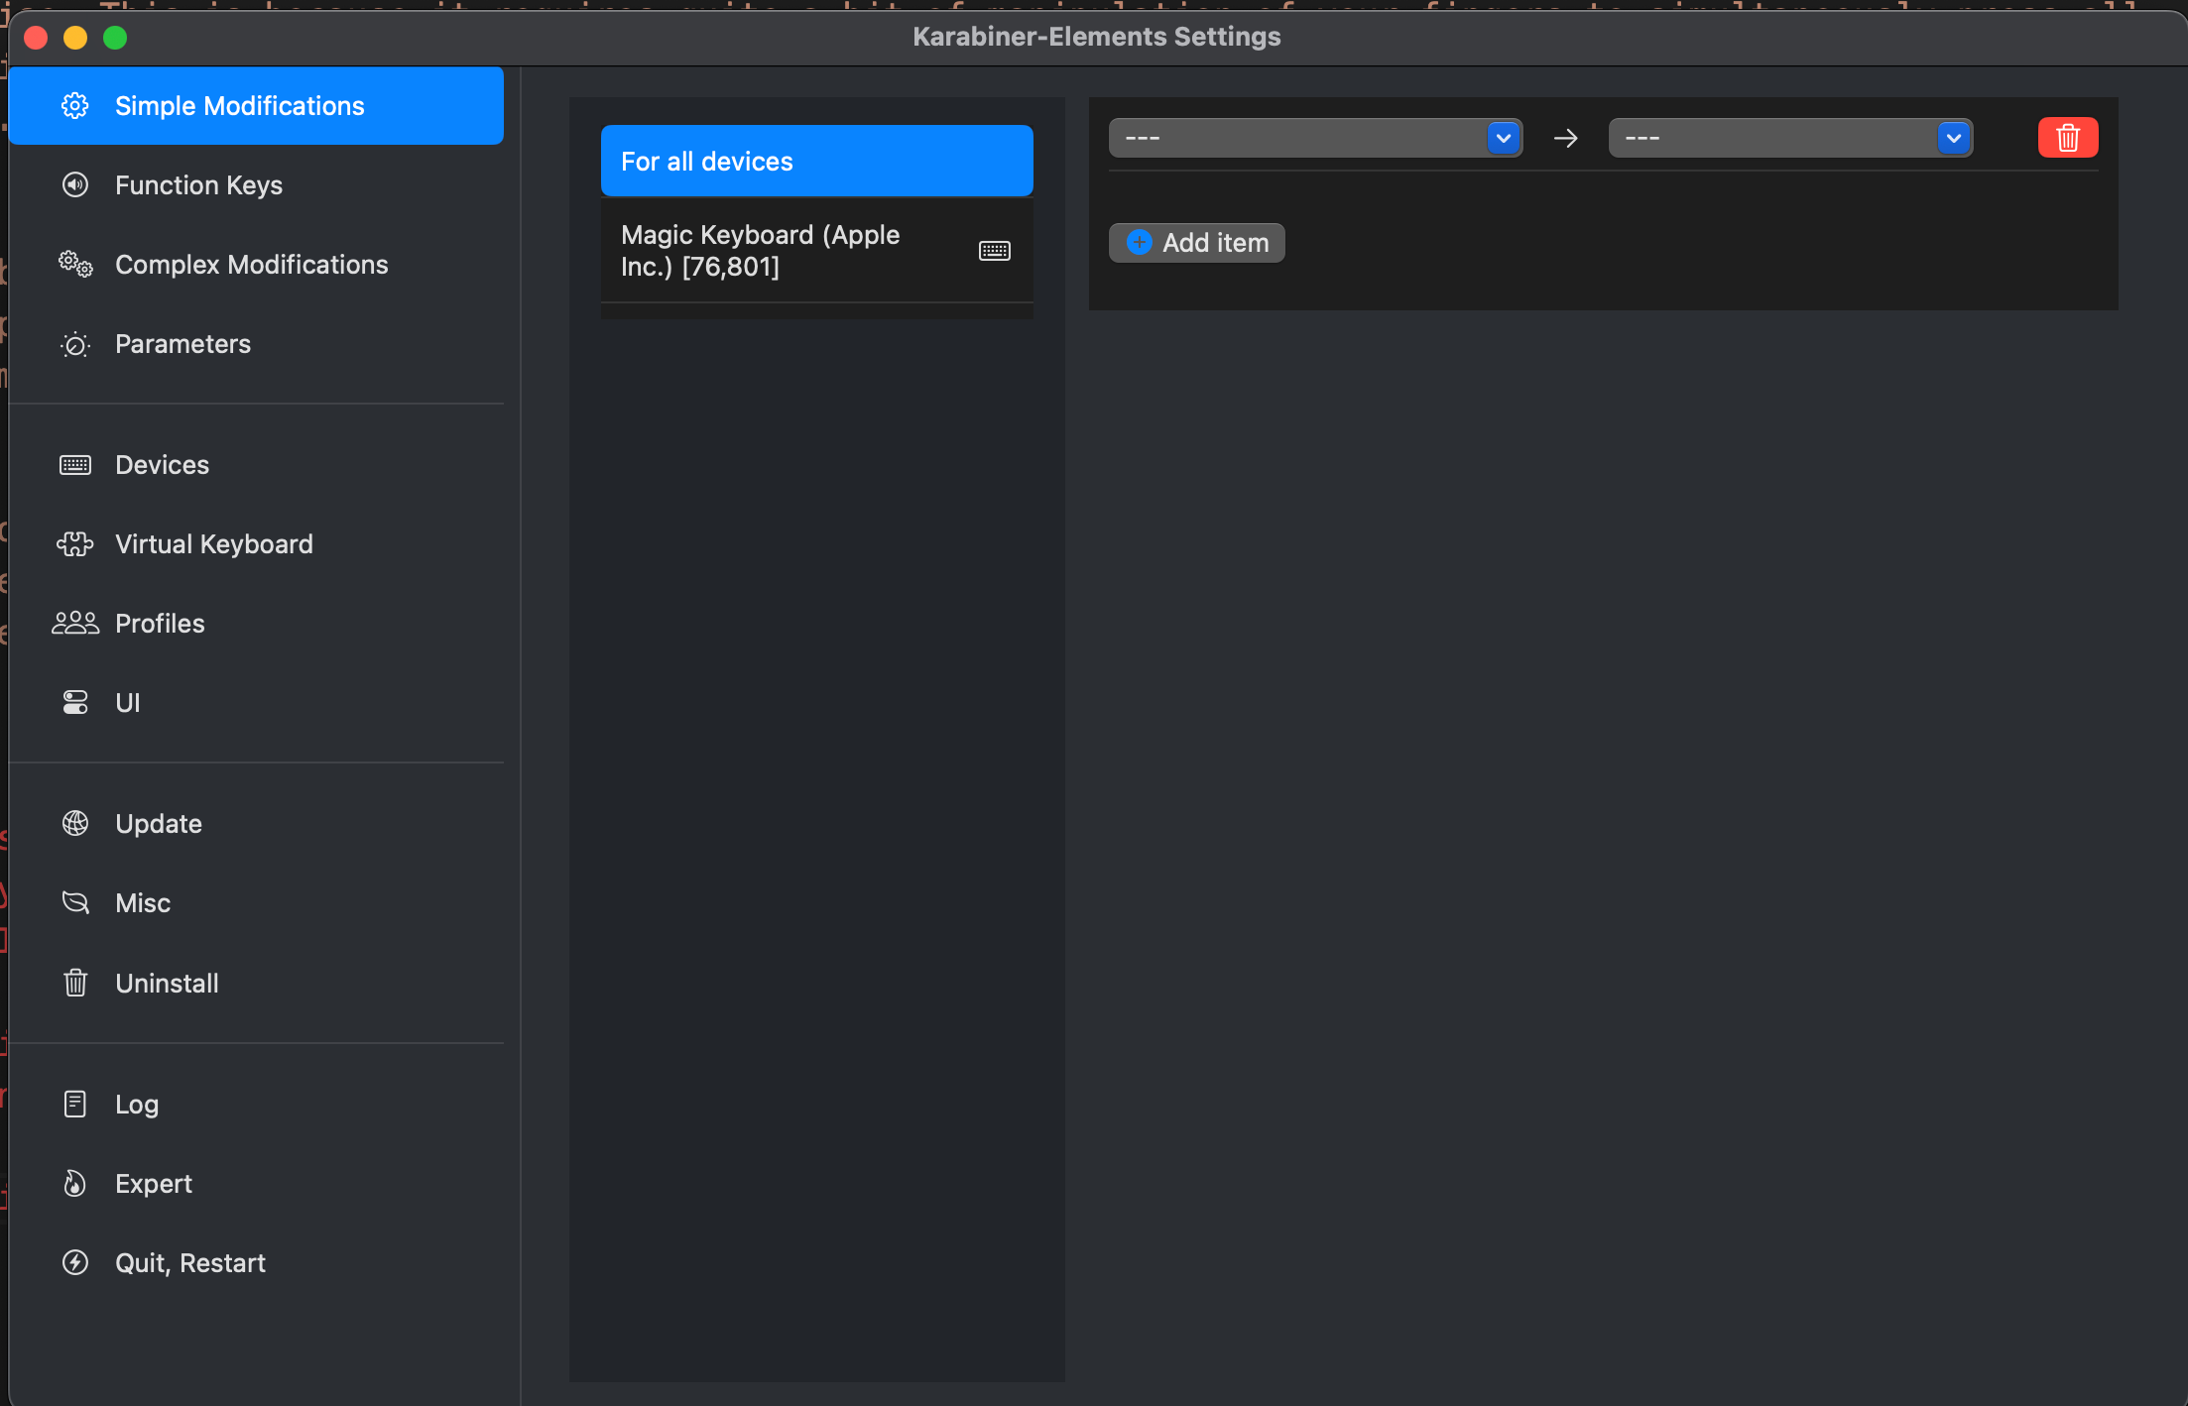Open the Parameters section
The width and height of the screenshot is (2188, 1406).
256,344
